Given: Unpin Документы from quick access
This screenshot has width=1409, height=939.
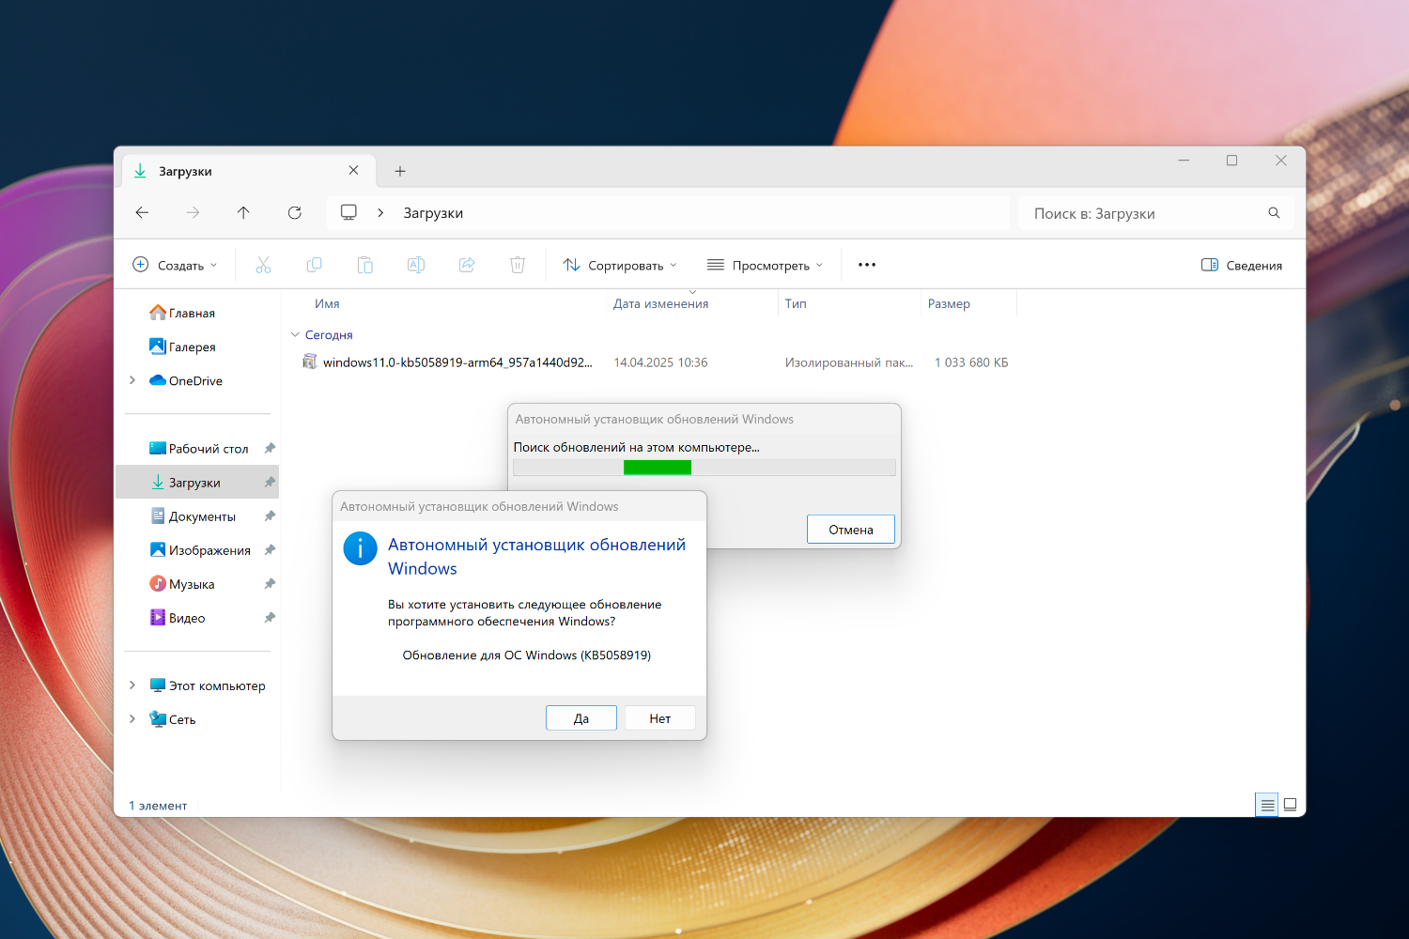Looking at the screenshot, I should (270, 516).
